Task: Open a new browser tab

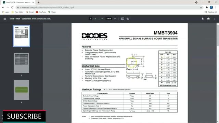Action: tap(38, 2)
